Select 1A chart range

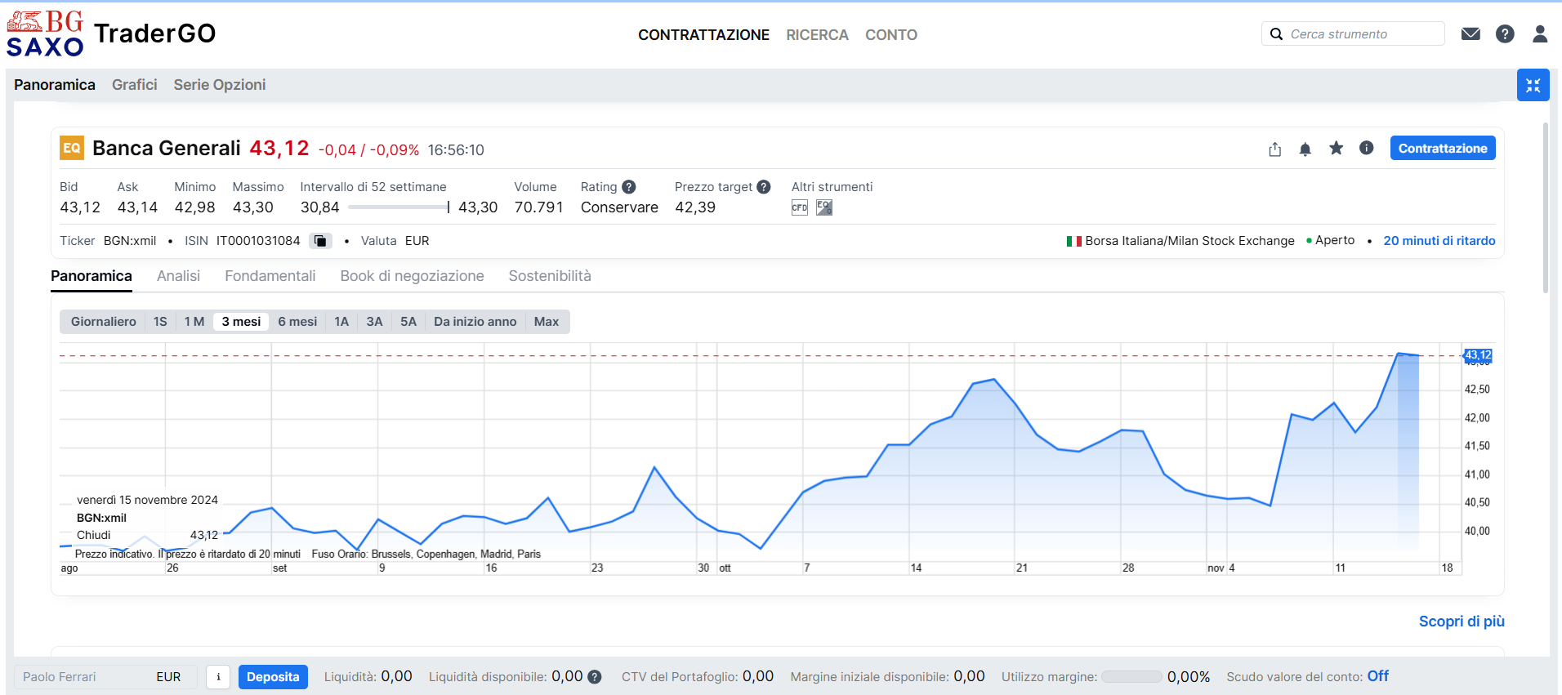click(341, 322)
